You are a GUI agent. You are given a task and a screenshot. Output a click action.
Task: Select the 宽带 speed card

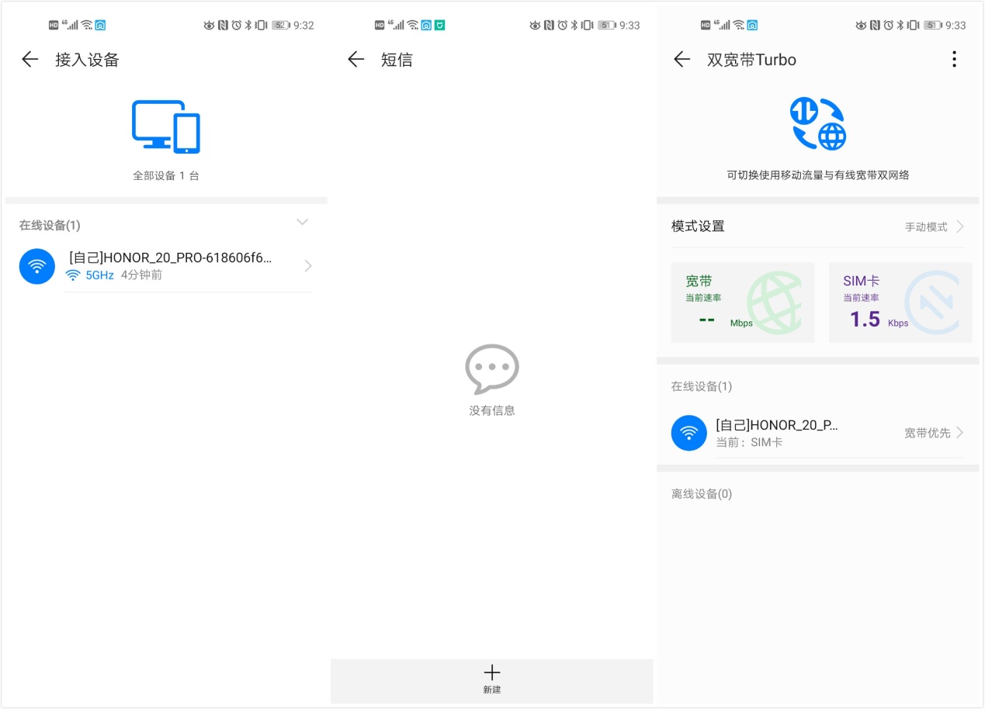(x=742, y=303)
